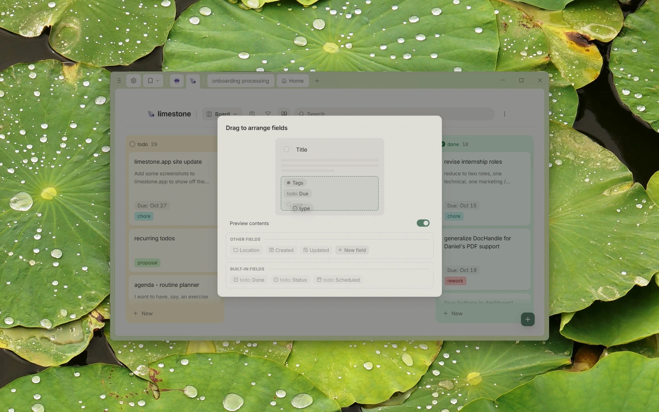Click the limestone title heading
Viewport: 659px width, 412px height.
[x=174, y=114]
